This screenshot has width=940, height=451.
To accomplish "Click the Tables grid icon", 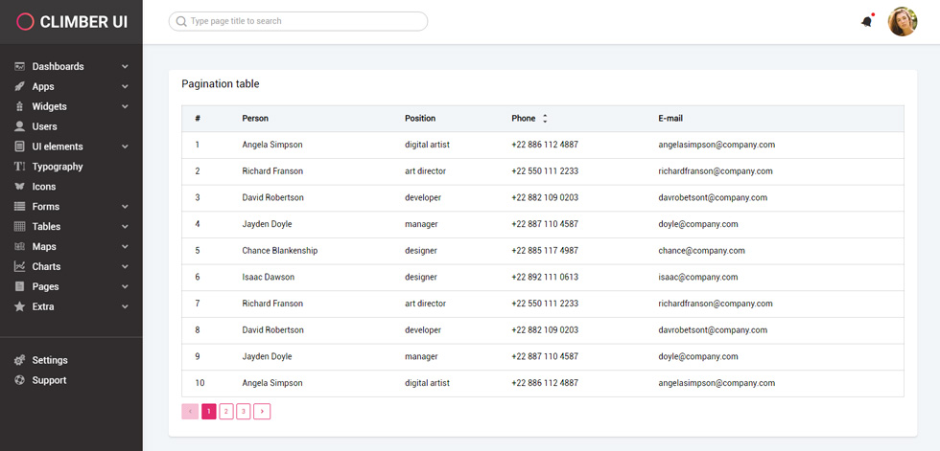I will 20,227.
